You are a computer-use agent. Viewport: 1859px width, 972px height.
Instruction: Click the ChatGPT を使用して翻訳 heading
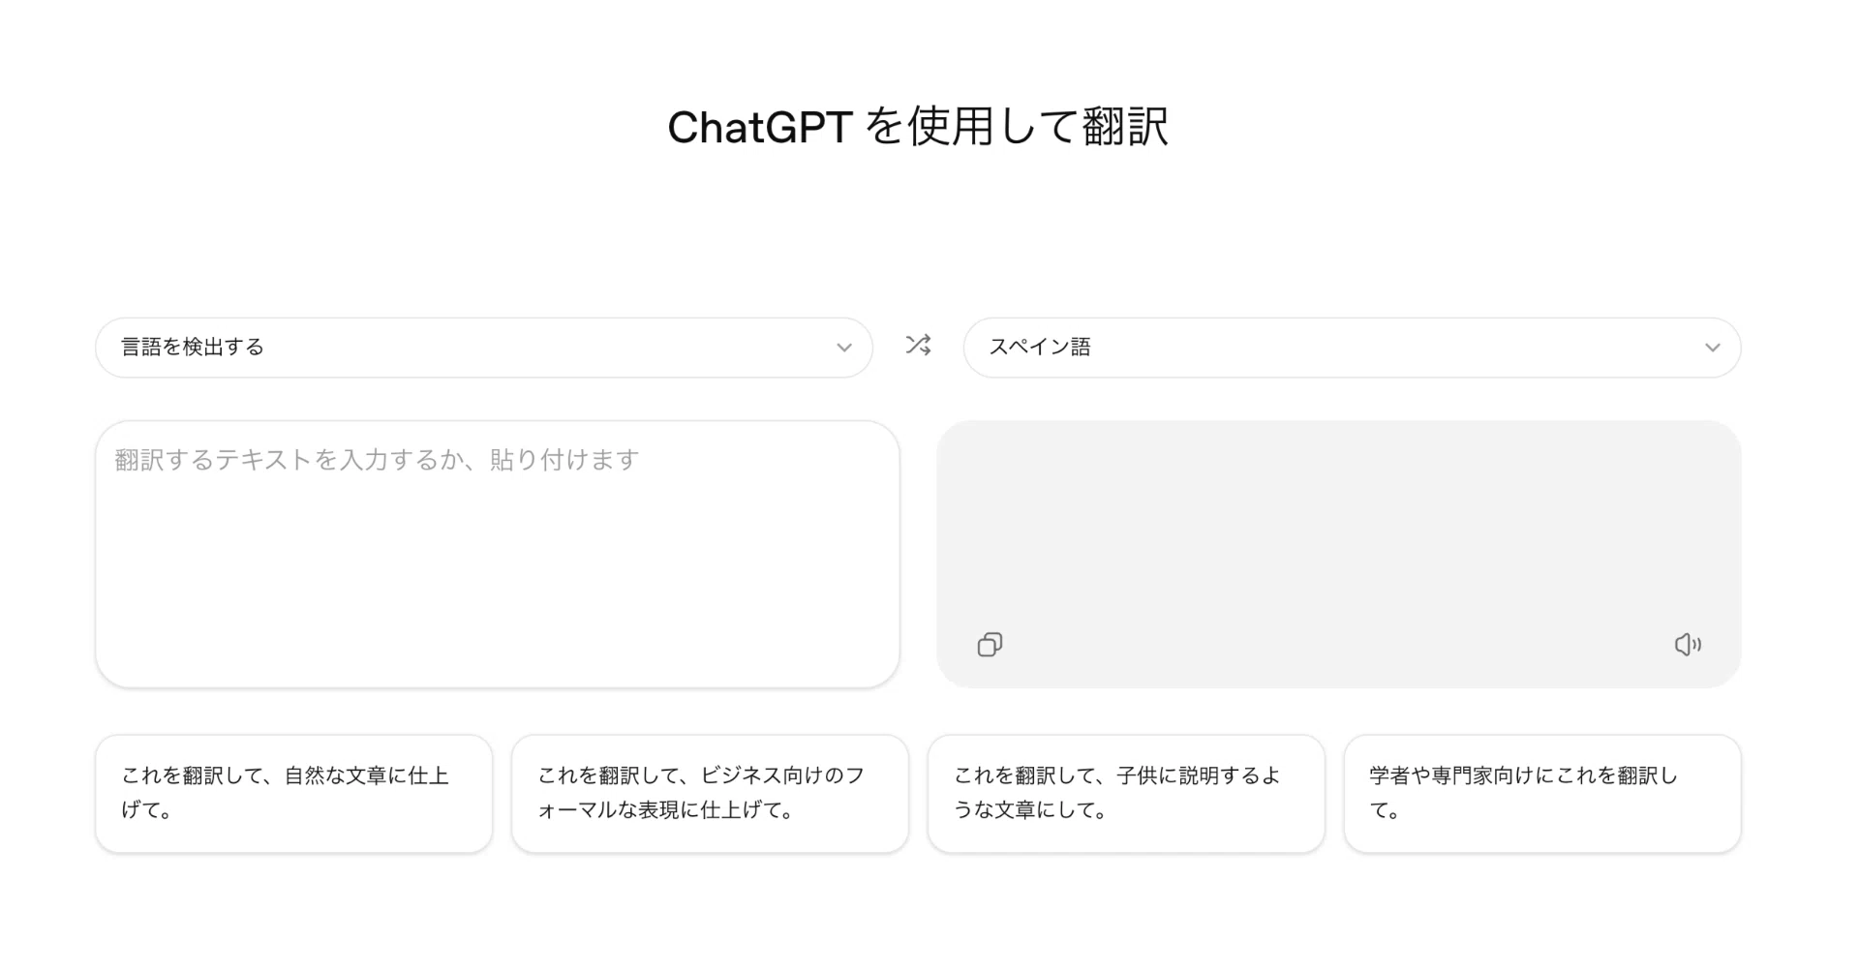click(x=918, y=127)
